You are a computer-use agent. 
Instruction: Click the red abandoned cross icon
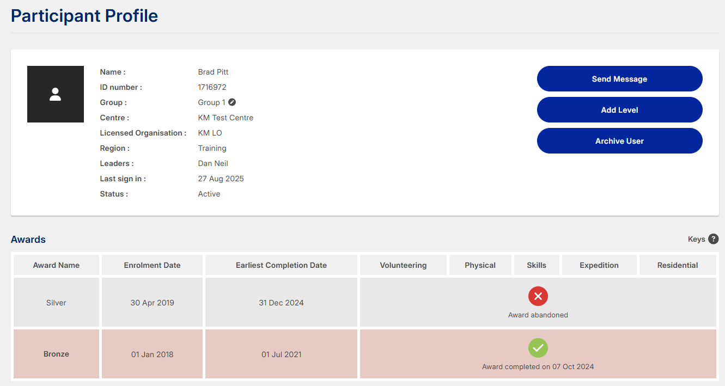[x=538, y=296]
